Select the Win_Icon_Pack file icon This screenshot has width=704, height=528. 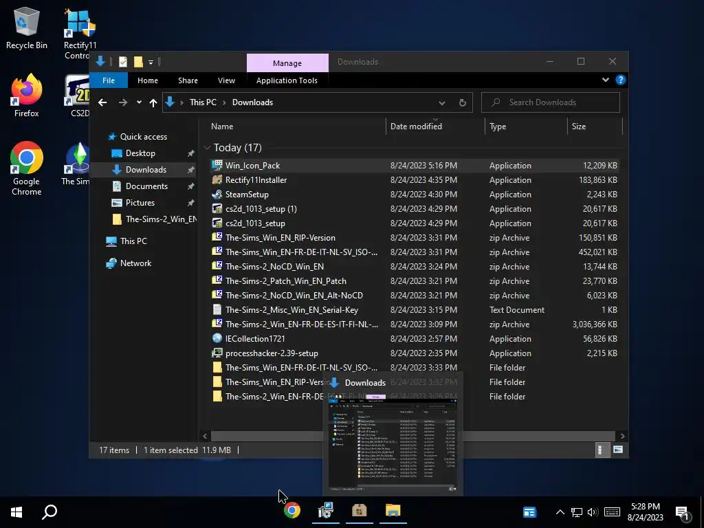coord(217,165)
